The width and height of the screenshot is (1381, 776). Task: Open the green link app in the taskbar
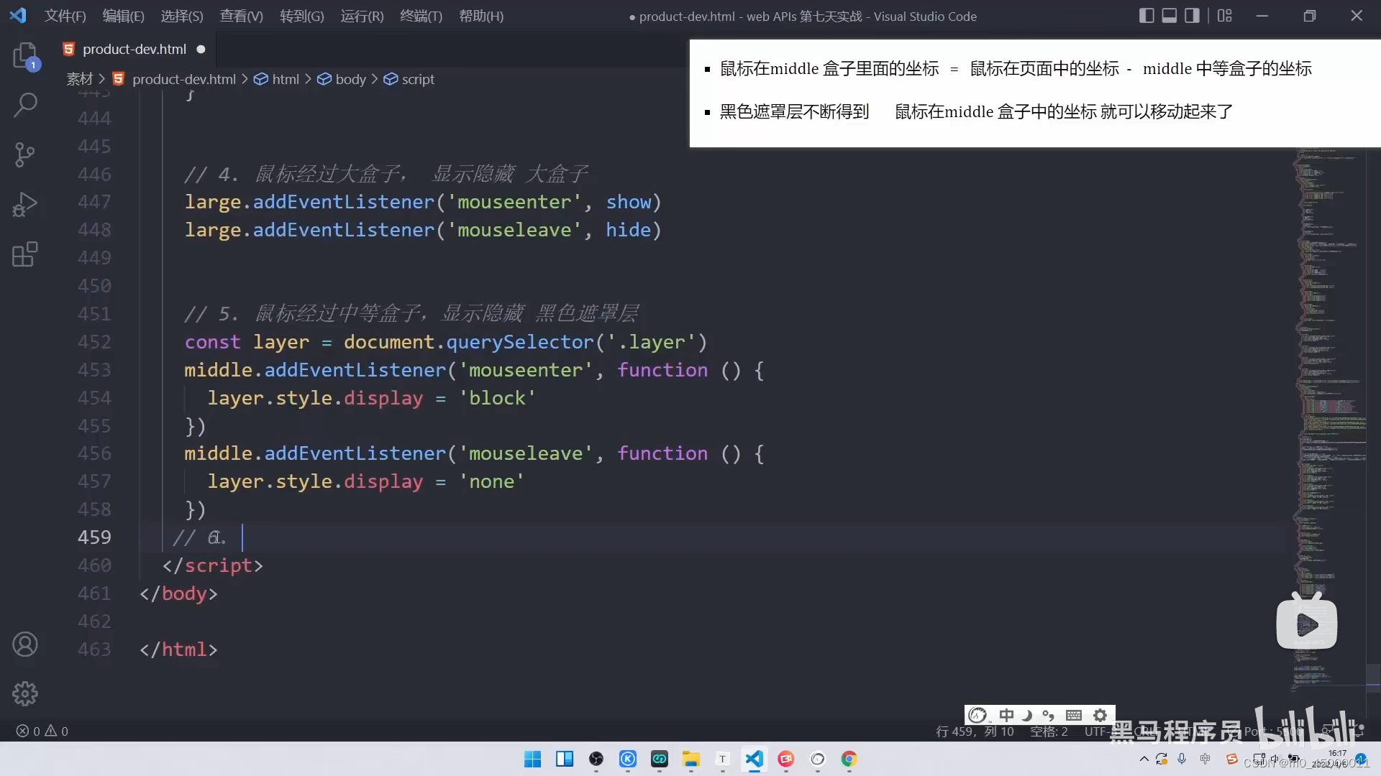tap(660, 759)
